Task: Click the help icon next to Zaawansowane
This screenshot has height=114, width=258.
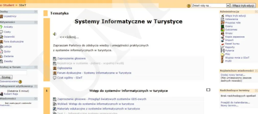Action: click(20, 81)
